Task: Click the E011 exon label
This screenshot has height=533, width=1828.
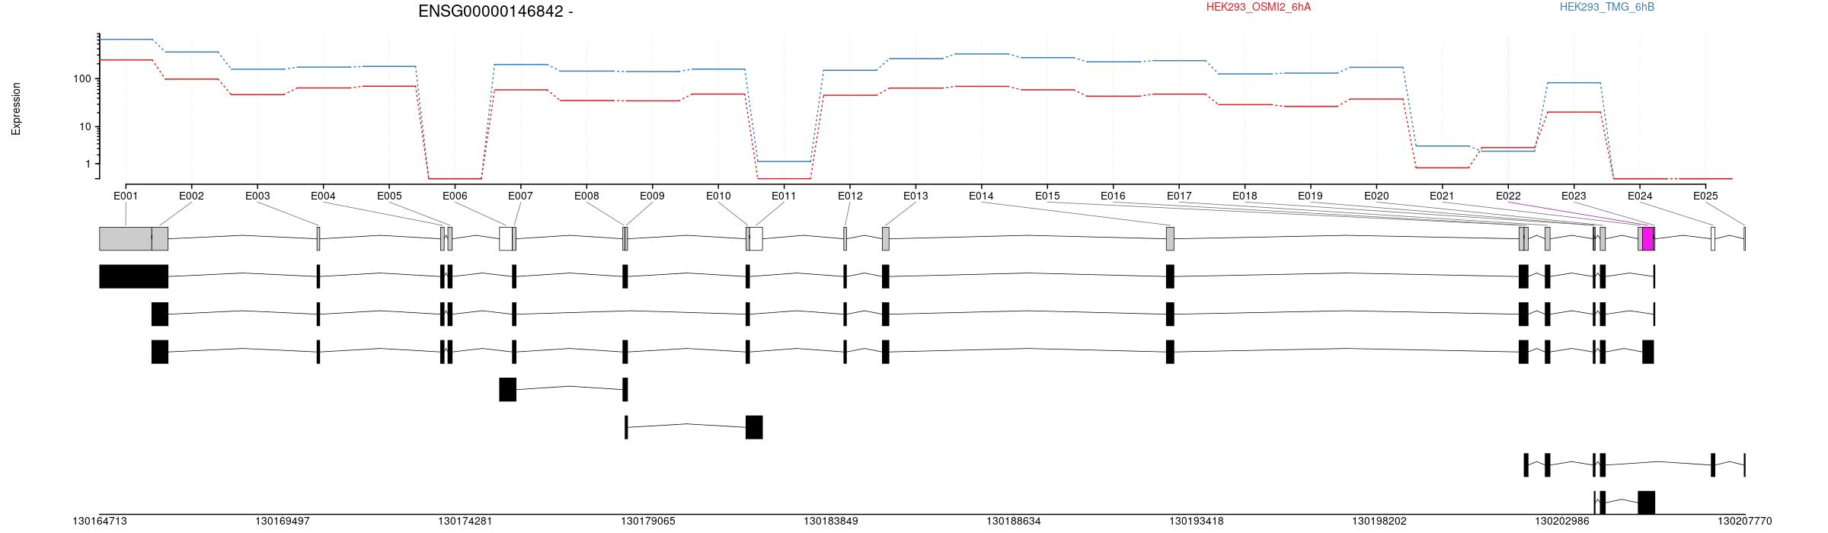Action: click(784, 196)
